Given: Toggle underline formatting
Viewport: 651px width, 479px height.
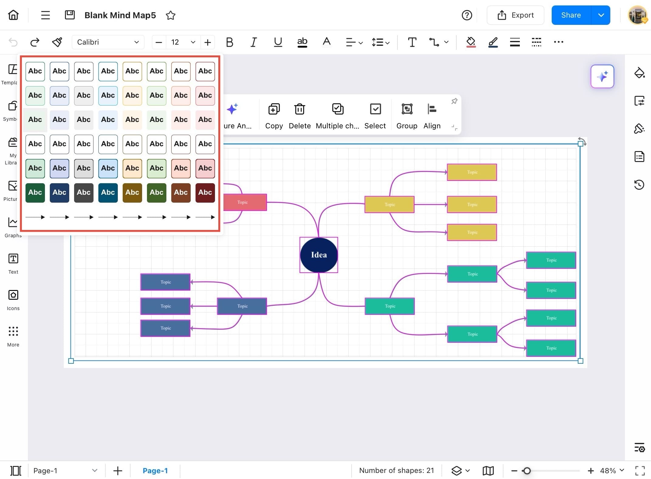Looking at the screenshot, I should 278,42.
